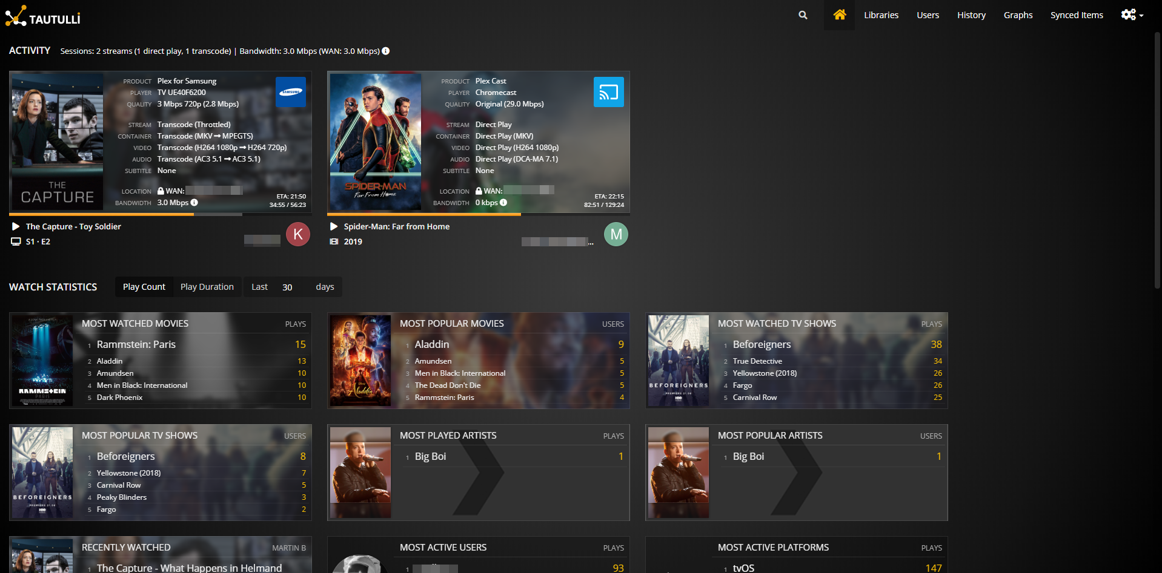The width and height of the screenshot is (1162, 573).
Task: Open the Libraries menu item
Action: [881, 15]
